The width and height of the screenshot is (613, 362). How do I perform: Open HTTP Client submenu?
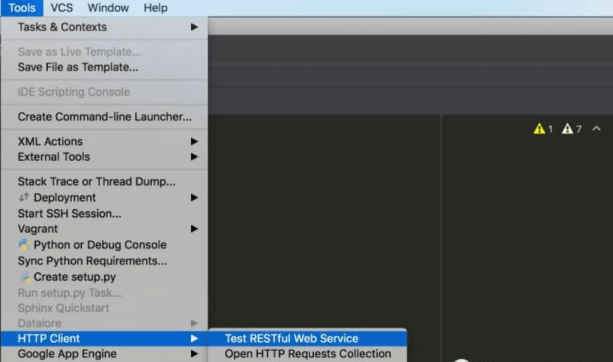pos(105,338)
